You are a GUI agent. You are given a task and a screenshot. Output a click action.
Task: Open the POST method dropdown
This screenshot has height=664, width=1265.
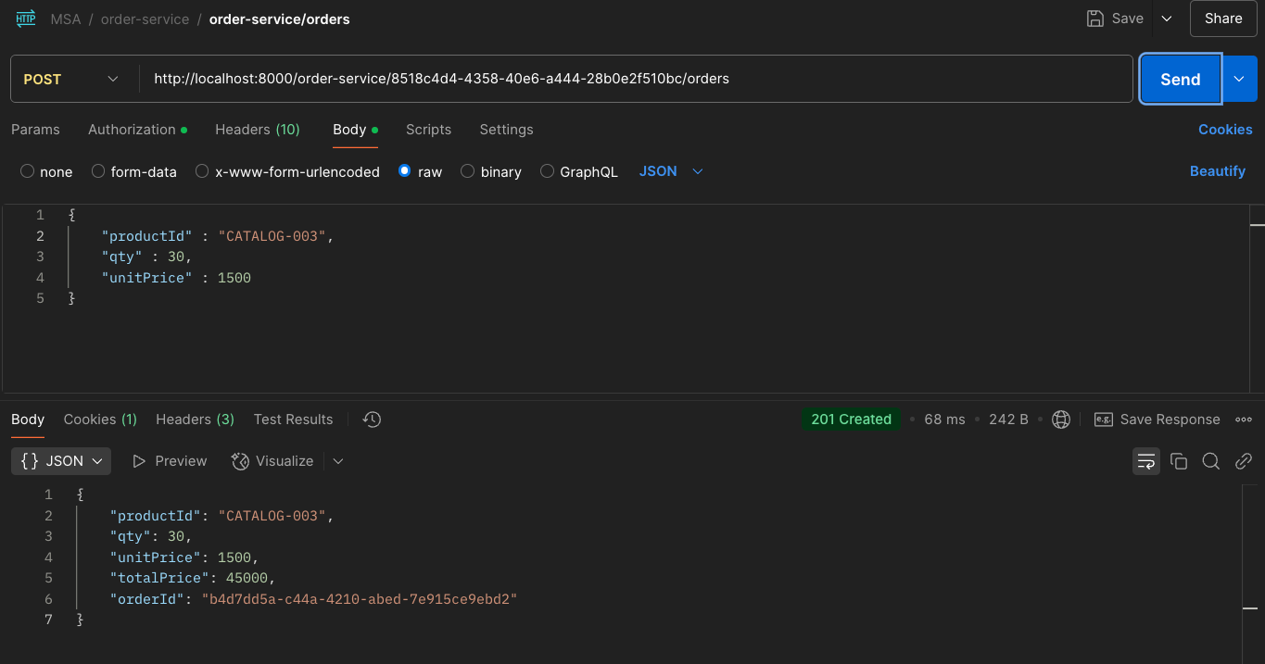pos(72,80)
